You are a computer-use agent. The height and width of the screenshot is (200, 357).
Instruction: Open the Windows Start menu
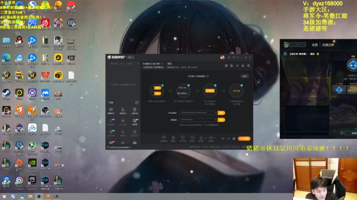(x=4, y=196)
